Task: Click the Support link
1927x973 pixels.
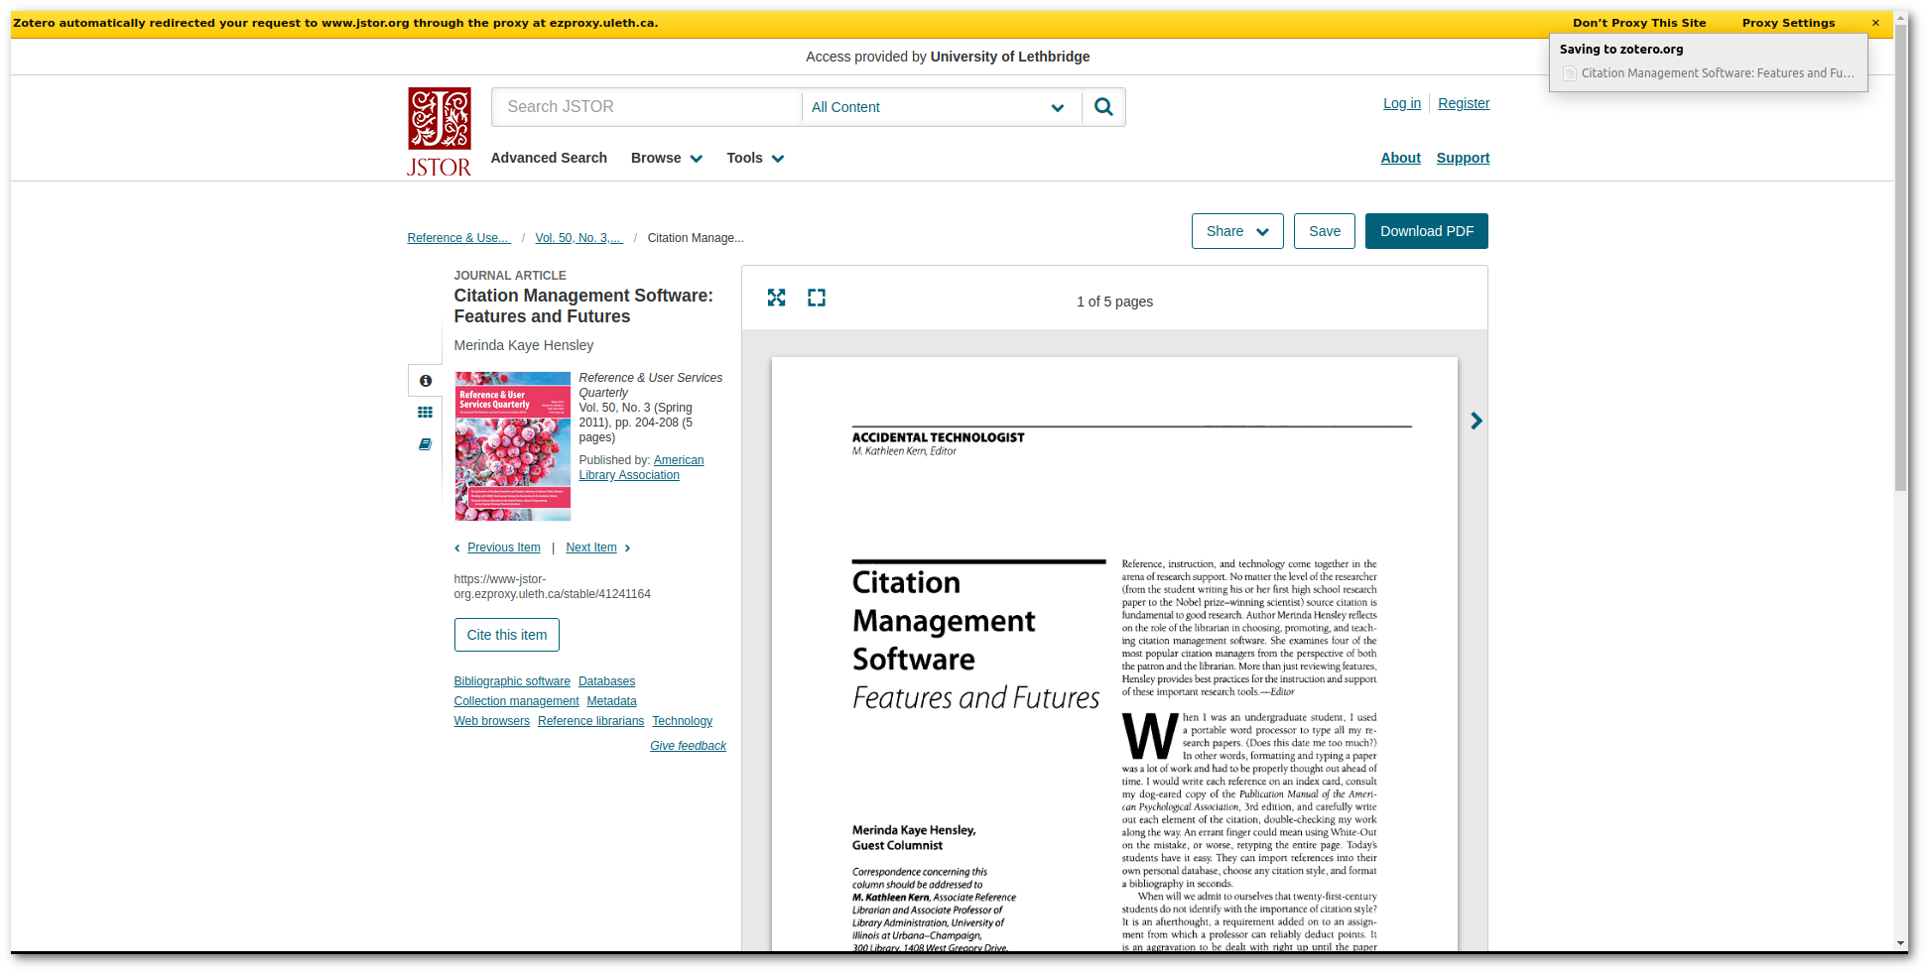Action: point(1463,158)
